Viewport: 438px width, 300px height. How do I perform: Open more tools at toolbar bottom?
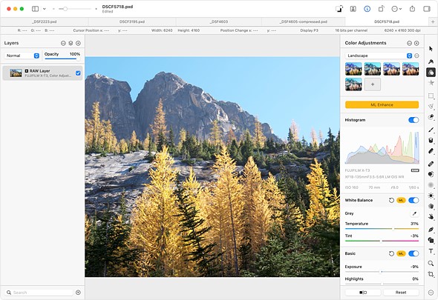tap(431, 293)
